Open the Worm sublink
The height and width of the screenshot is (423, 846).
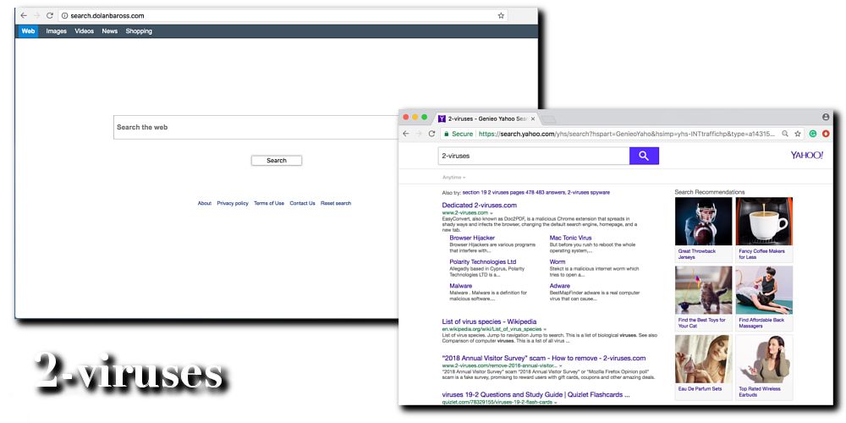[558, 261]
